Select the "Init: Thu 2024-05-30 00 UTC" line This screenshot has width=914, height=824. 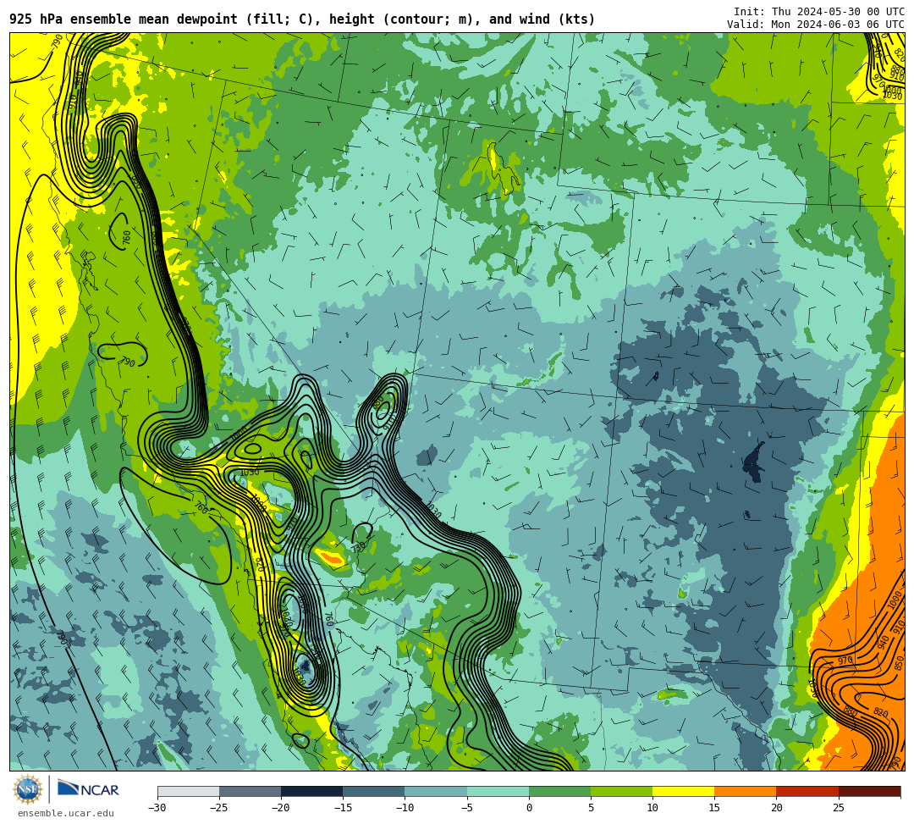pyautogui.click(x=819, y=12)
